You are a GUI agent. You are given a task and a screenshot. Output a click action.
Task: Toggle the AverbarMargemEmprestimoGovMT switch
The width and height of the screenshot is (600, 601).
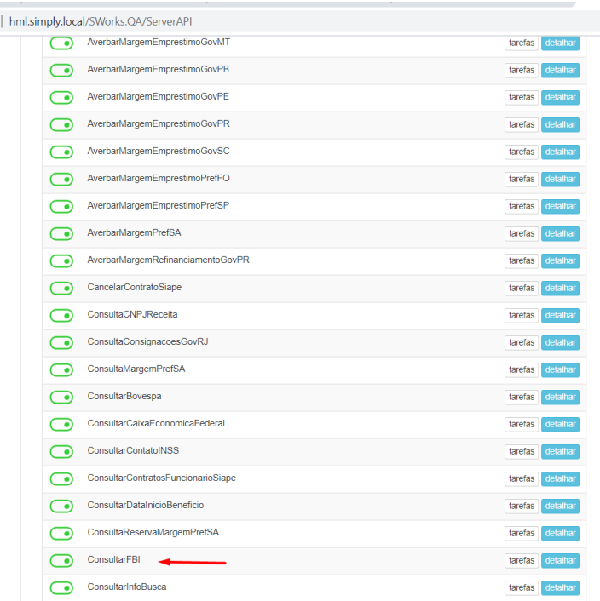[x=61, y=43]
